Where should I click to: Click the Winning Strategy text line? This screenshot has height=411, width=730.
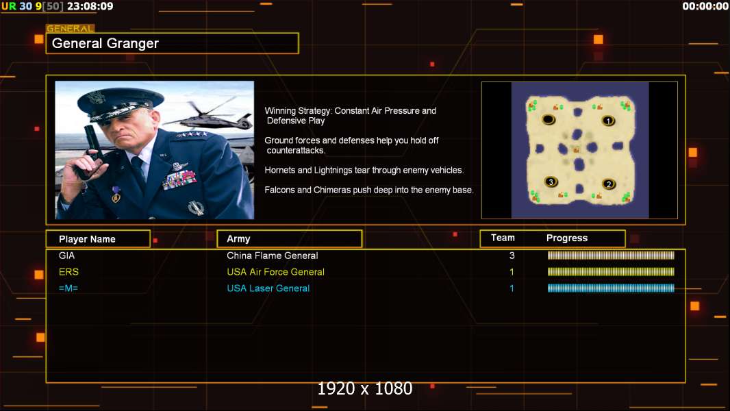[350, 116]
